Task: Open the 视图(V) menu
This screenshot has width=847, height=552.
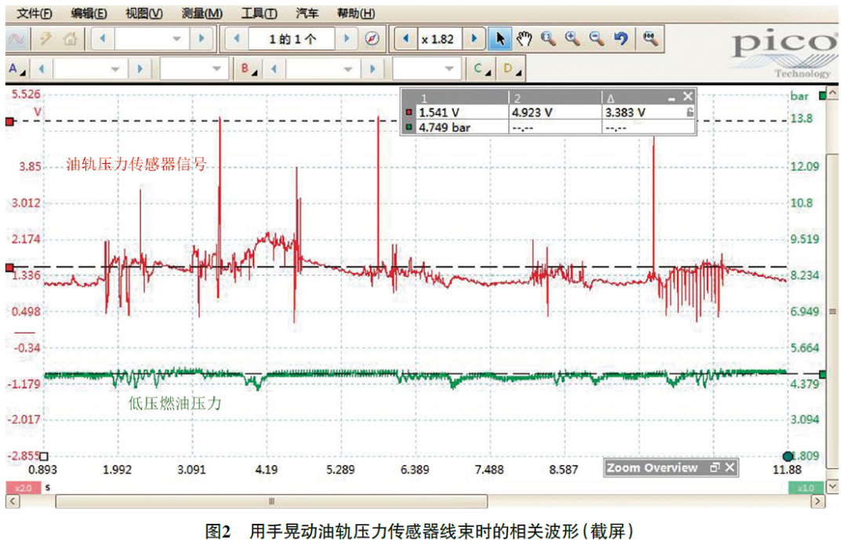Action: pyautogui.click(x=144, y=13)
